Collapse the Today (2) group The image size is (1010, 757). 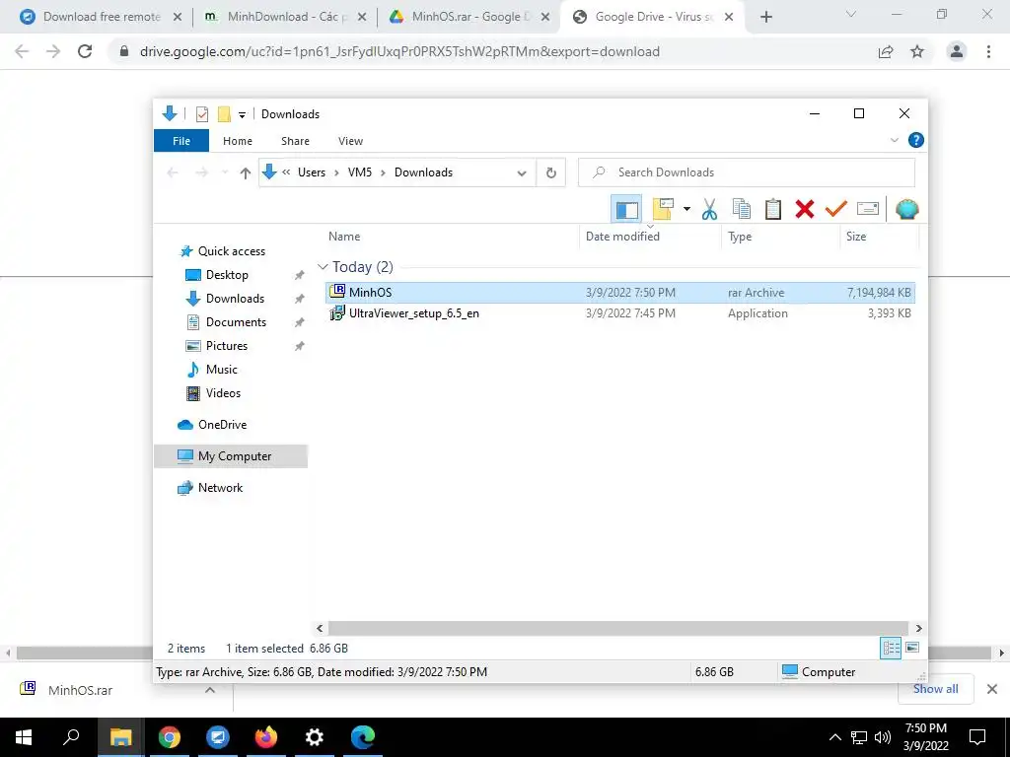pos(323,266)
